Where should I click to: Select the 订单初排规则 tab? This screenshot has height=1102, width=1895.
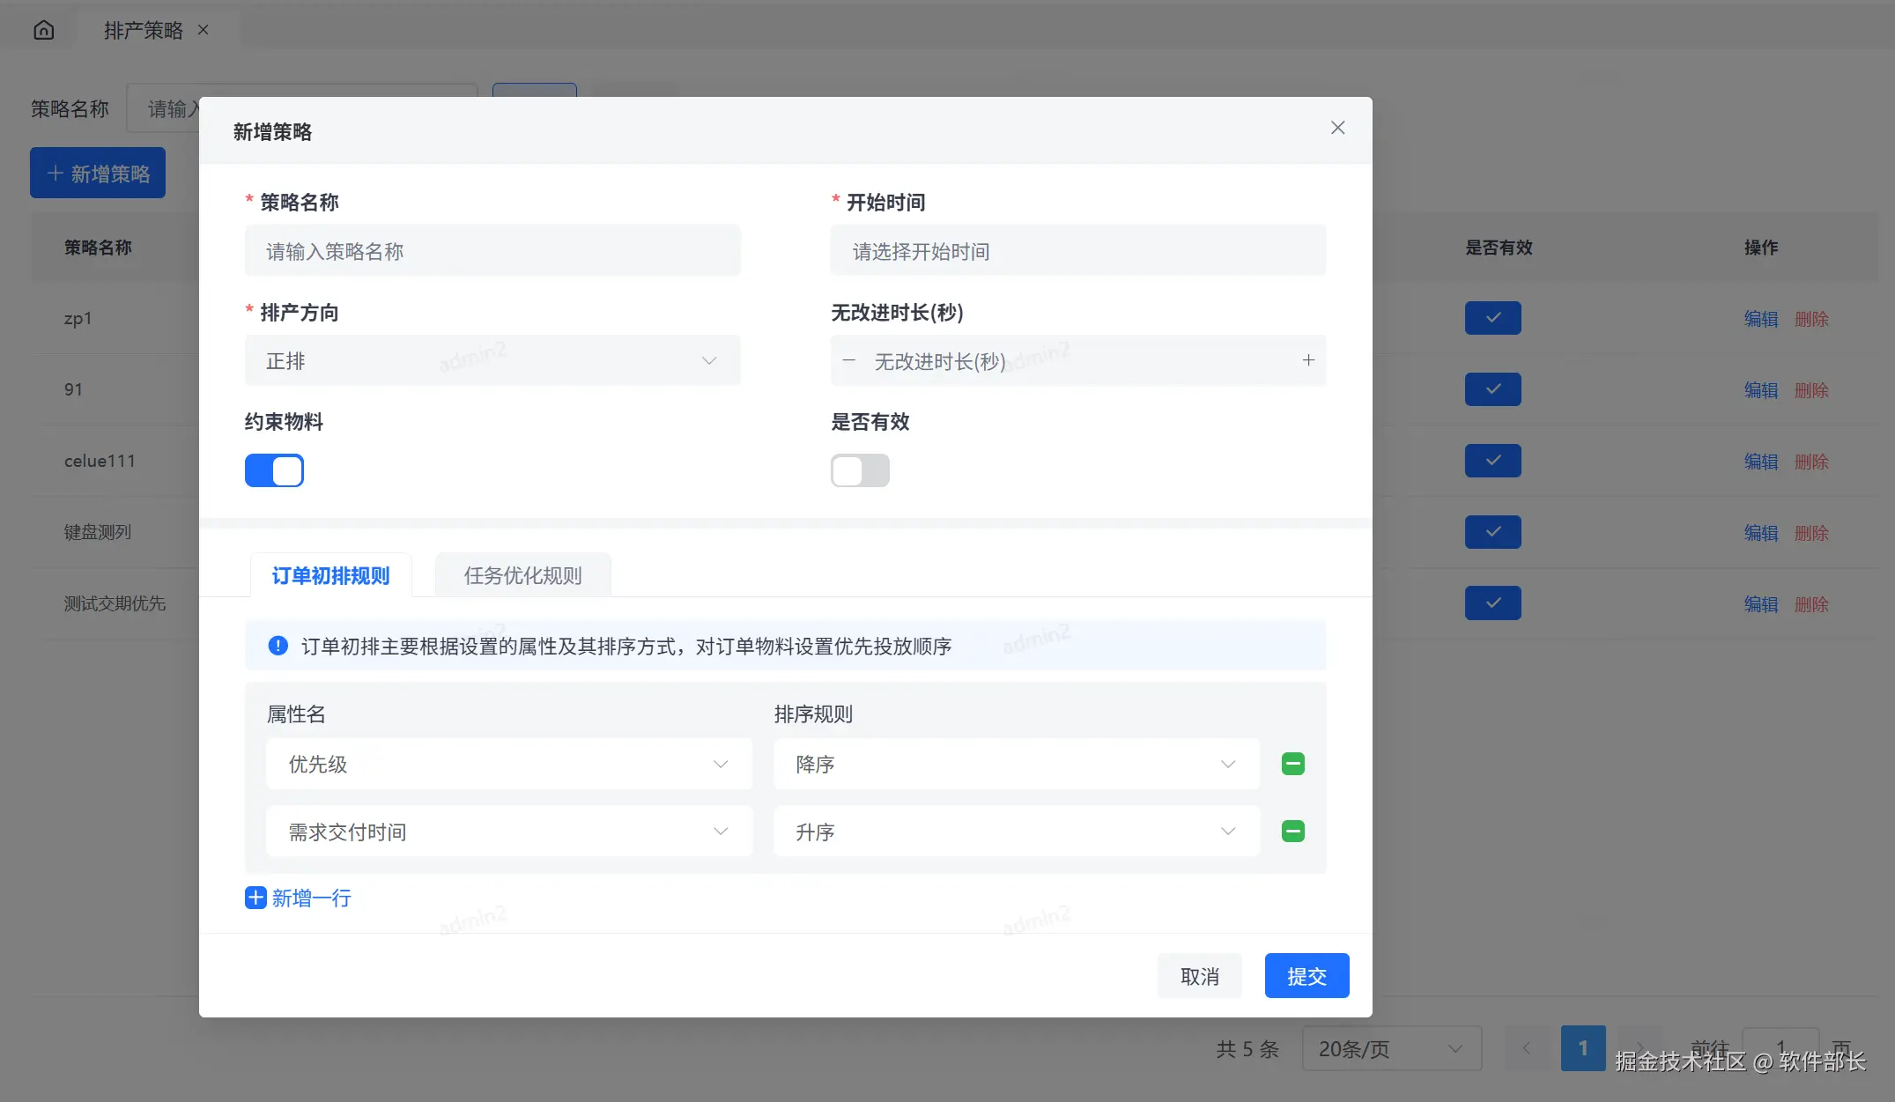tap(330, 575)
